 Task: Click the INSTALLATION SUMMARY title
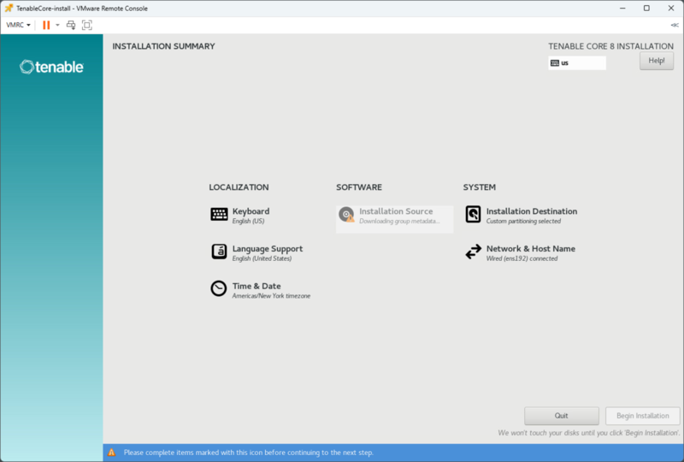[x=163, y=46]
